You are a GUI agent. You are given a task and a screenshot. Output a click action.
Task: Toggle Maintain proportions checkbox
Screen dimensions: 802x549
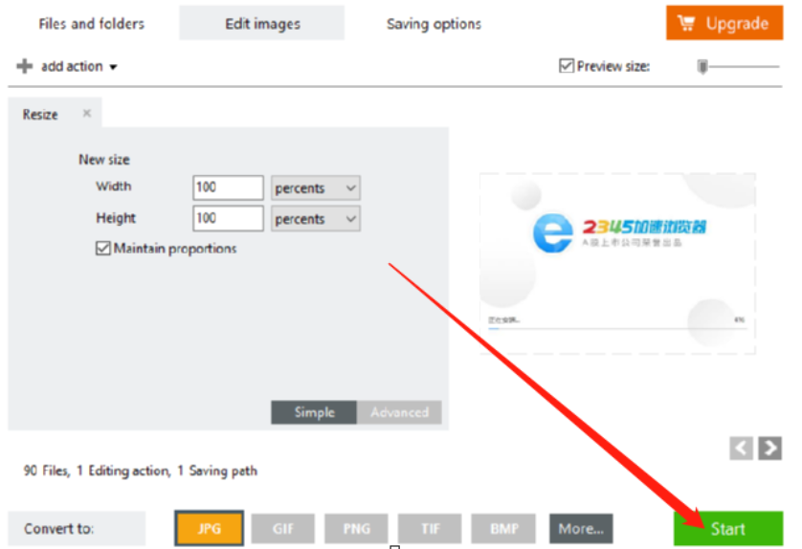(102, 249)
